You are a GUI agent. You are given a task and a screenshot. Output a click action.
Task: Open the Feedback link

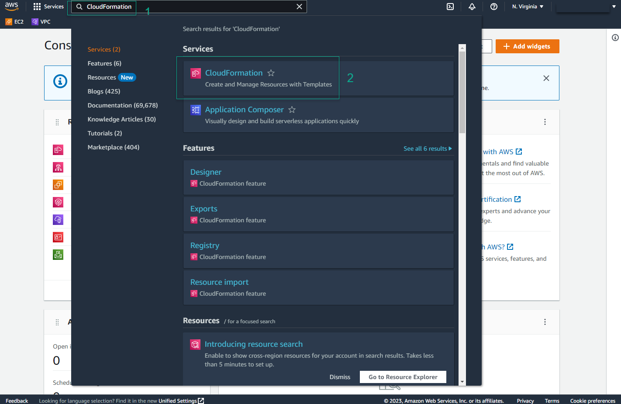[17, 401]
